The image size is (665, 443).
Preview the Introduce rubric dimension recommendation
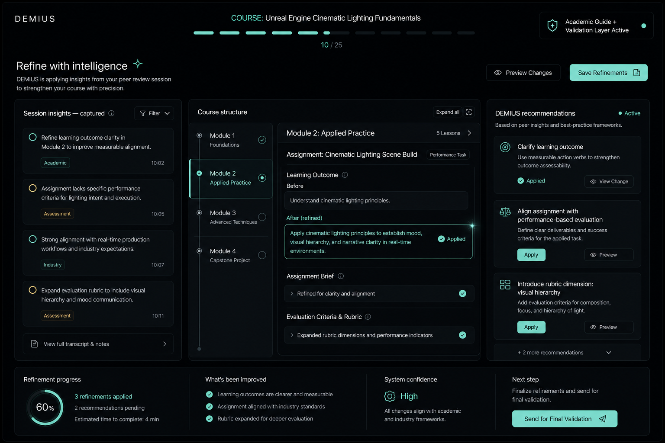coord(609,327)
